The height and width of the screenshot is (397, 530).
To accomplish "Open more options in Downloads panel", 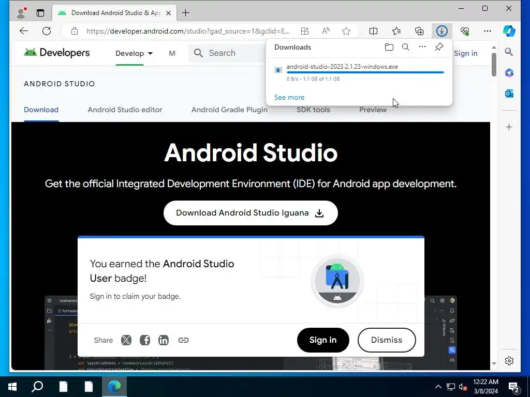I will 422,47.
